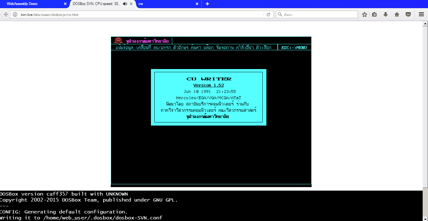The height and width of the screenshot is (221, 428).
Task: Open Pocket icon in toolbar
Action: (408, 14)
